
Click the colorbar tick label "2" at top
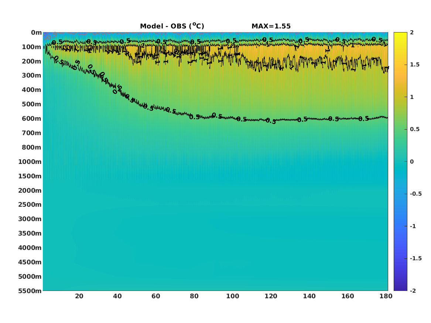tap(412, 32)
